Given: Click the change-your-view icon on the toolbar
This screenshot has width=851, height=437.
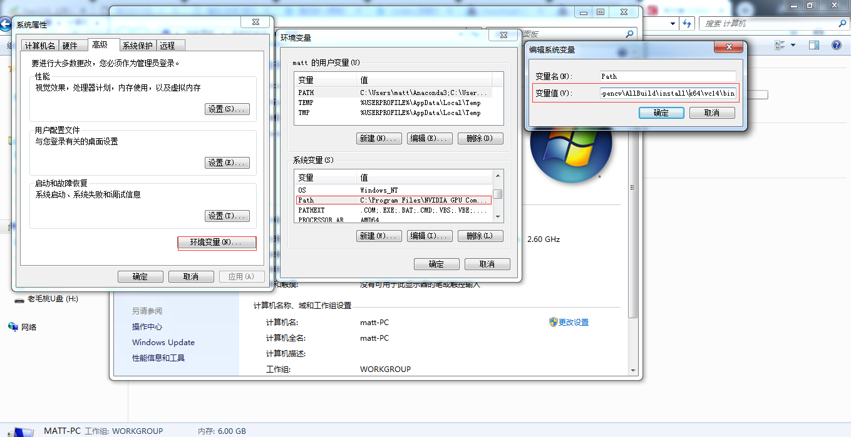Looking at the screenshot, I should [778, 44].
